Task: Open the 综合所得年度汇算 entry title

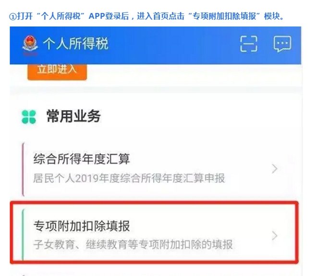Action: [x=82, y=159]
